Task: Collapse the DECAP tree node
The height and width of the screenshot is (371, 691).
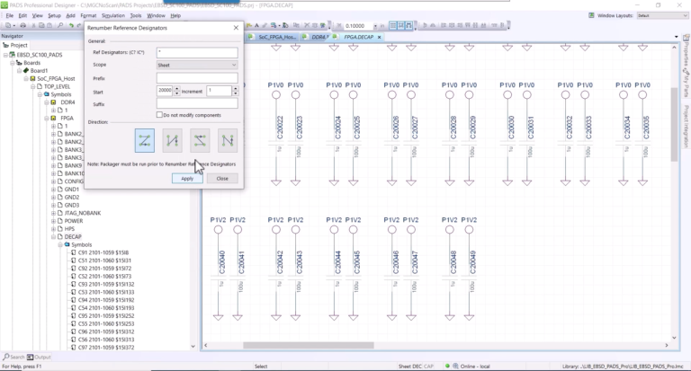Action: [54, 237]
